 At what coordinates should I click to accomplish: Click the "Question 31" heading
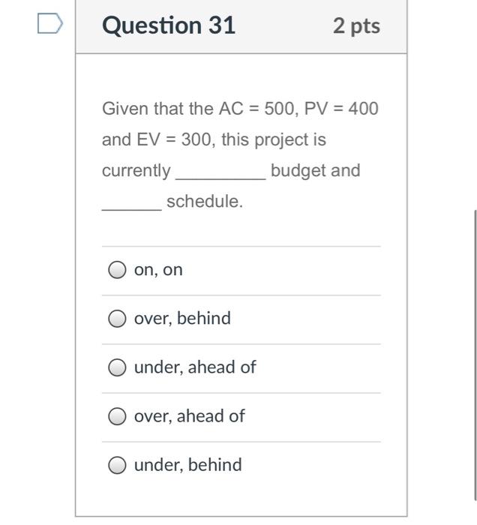169,25
